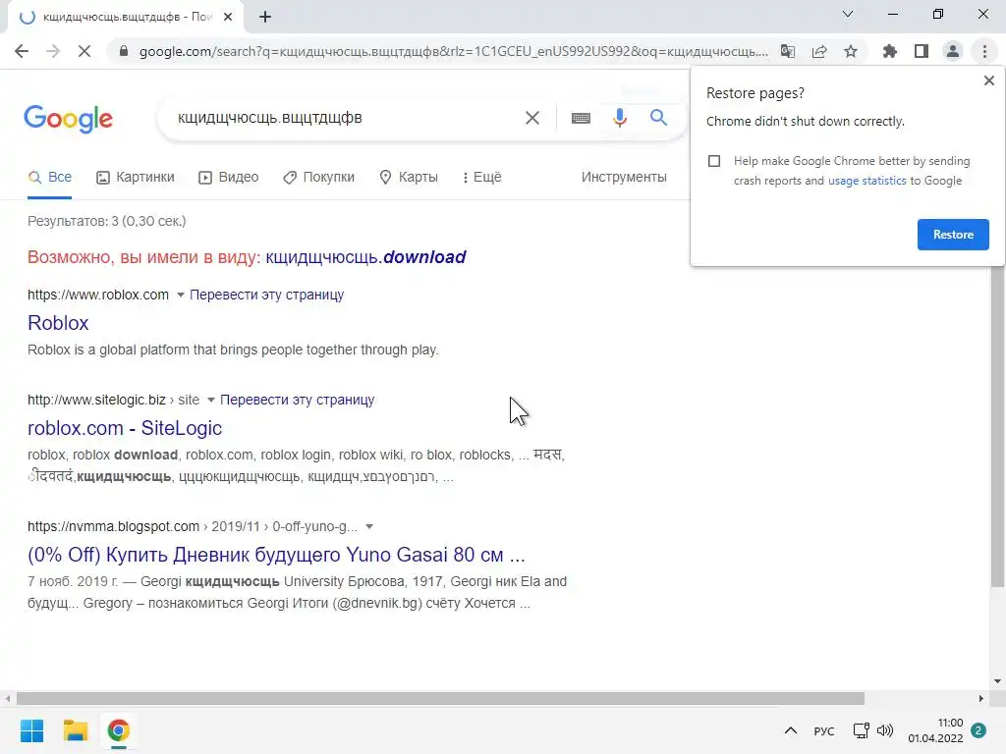Click the scroll-left arrow of horizontal scrollbar
The width and height of the screenshot is (1006, 754).
point(7,698)
